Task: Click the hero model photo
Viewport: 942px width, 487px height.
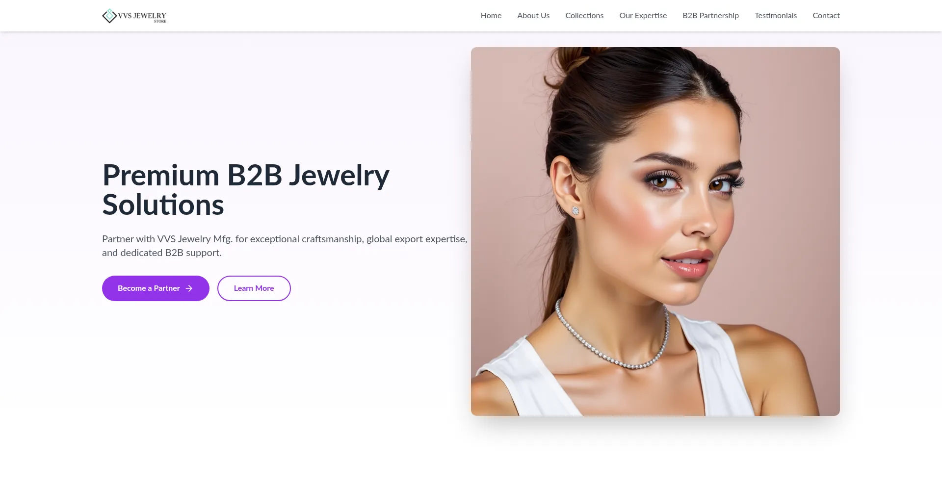Action: (x=655, y=231)
